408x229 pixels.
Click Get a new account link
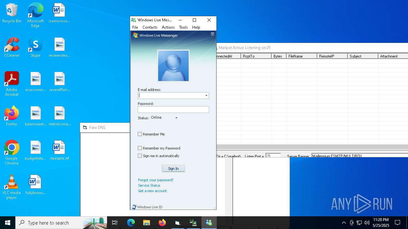(152, 191)
